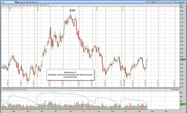Click the red-blue symbol actions icon
Image resolution: width=187 pixels, height=113 pixels.
point(17,2)
